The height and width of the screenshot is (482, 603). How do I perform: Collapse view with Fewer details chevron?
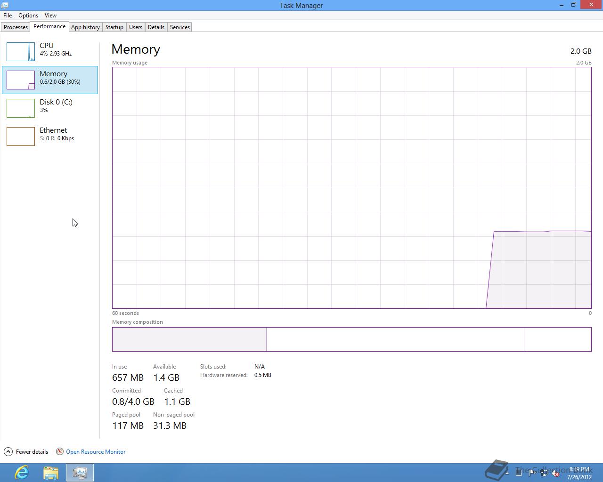pos(8,451)
